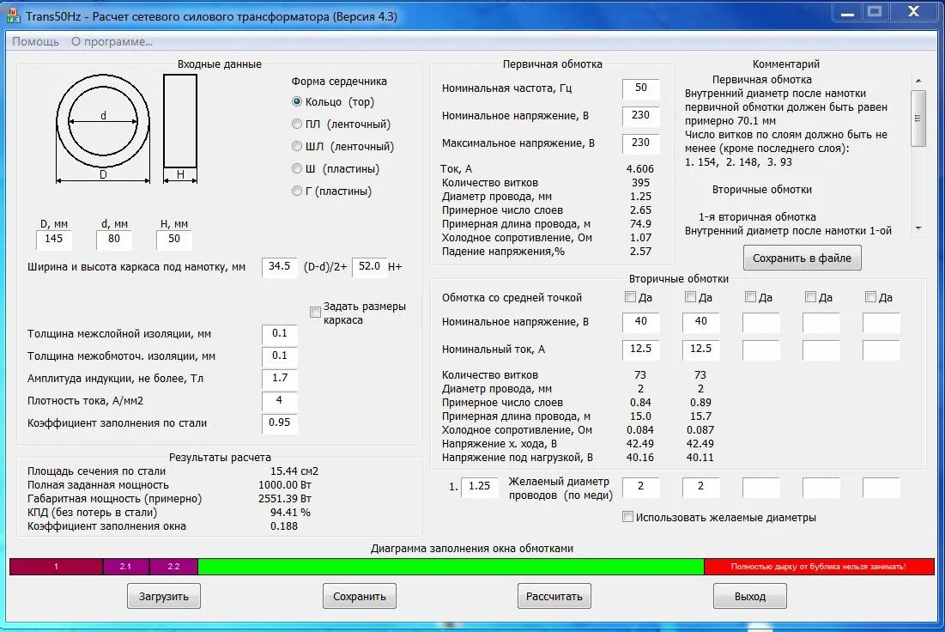The height and width of the screenshot is (632, 945).
Task: Open the О программе... menu
Action: pyautogui.click(x=112, y=41)
